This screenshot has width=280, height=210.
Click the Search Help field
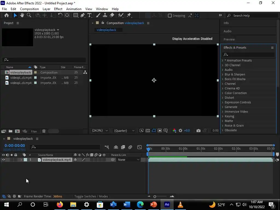[x=252, y=16]
